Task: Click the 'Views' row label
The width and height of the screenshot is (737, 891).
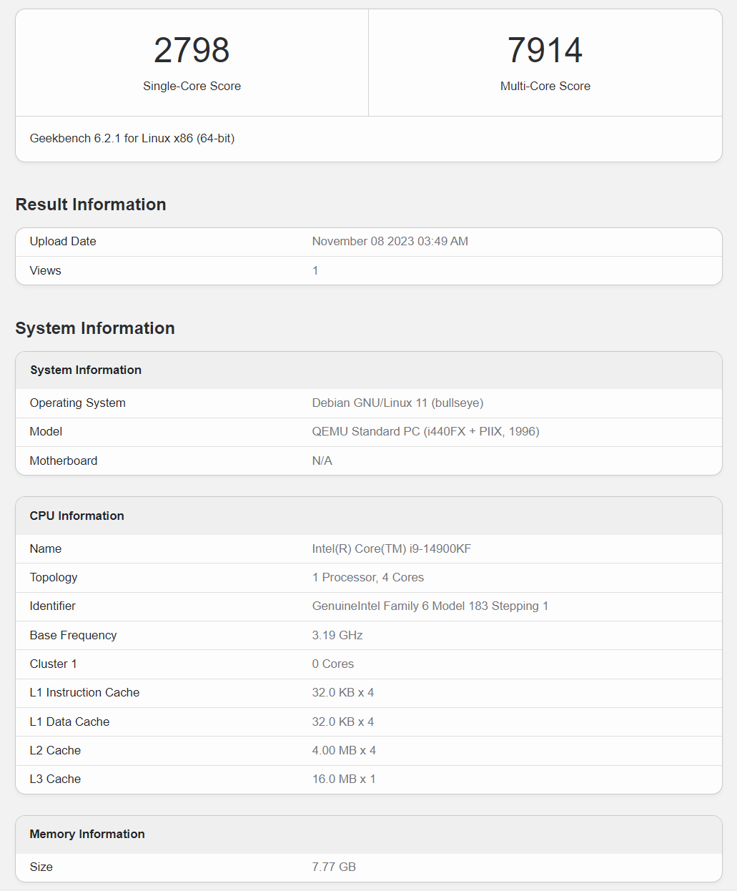Action: pyautogui.click(x=46, y=270)
